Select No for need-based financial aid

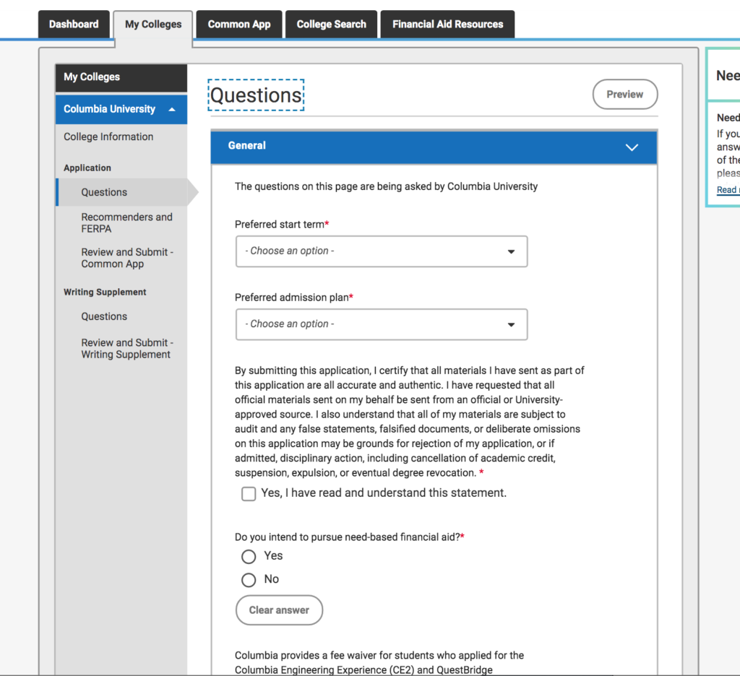coord(249,580)
